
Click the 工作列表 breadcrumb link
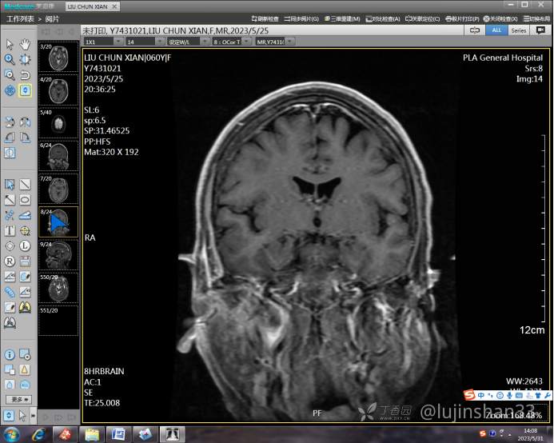[20, 18]
